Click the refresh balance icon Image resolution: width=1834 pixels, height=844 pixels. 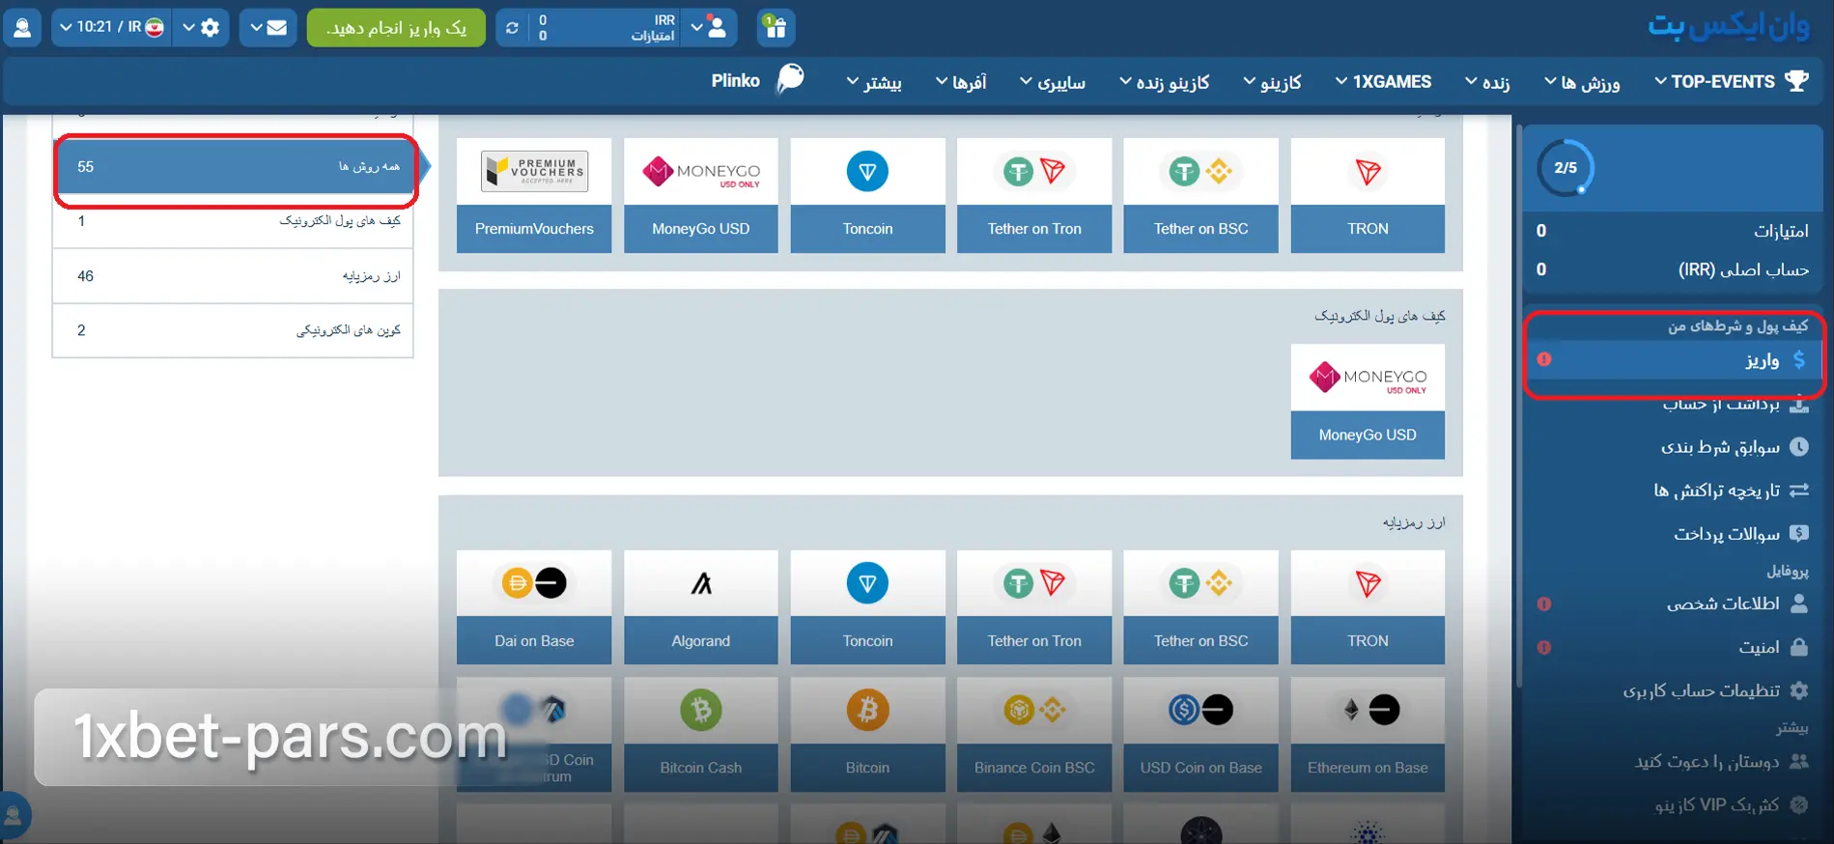pos(512,28)
